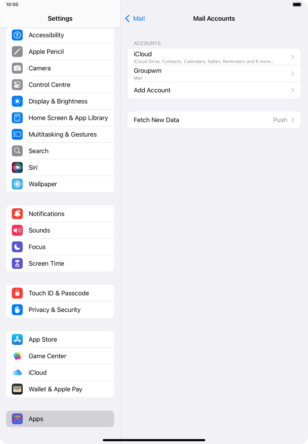Open Groupwm account details chevron
This screenshot has width=308, height=444.
(x=293, y=74)
